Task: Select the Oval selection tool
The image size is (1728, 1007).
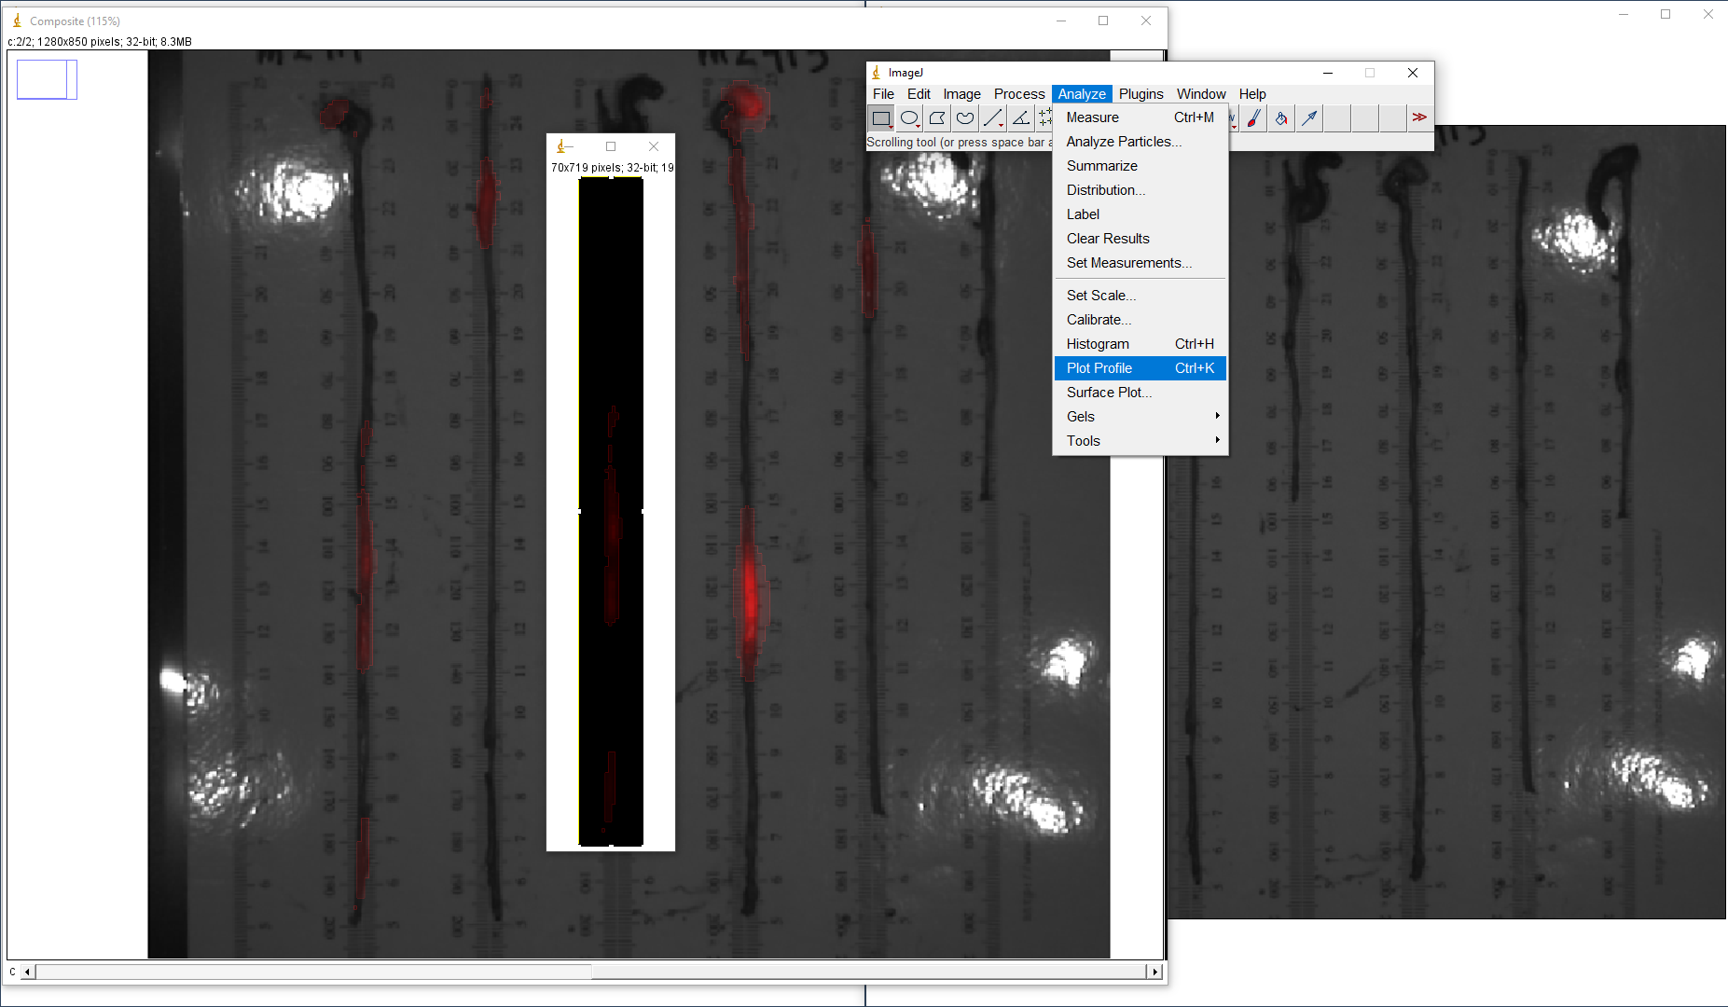Action: point(909,118)
